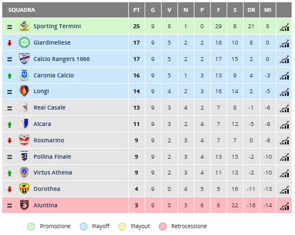Open stats chart icon for Sporting Termini
295x235 pixels.
(284, 27)
